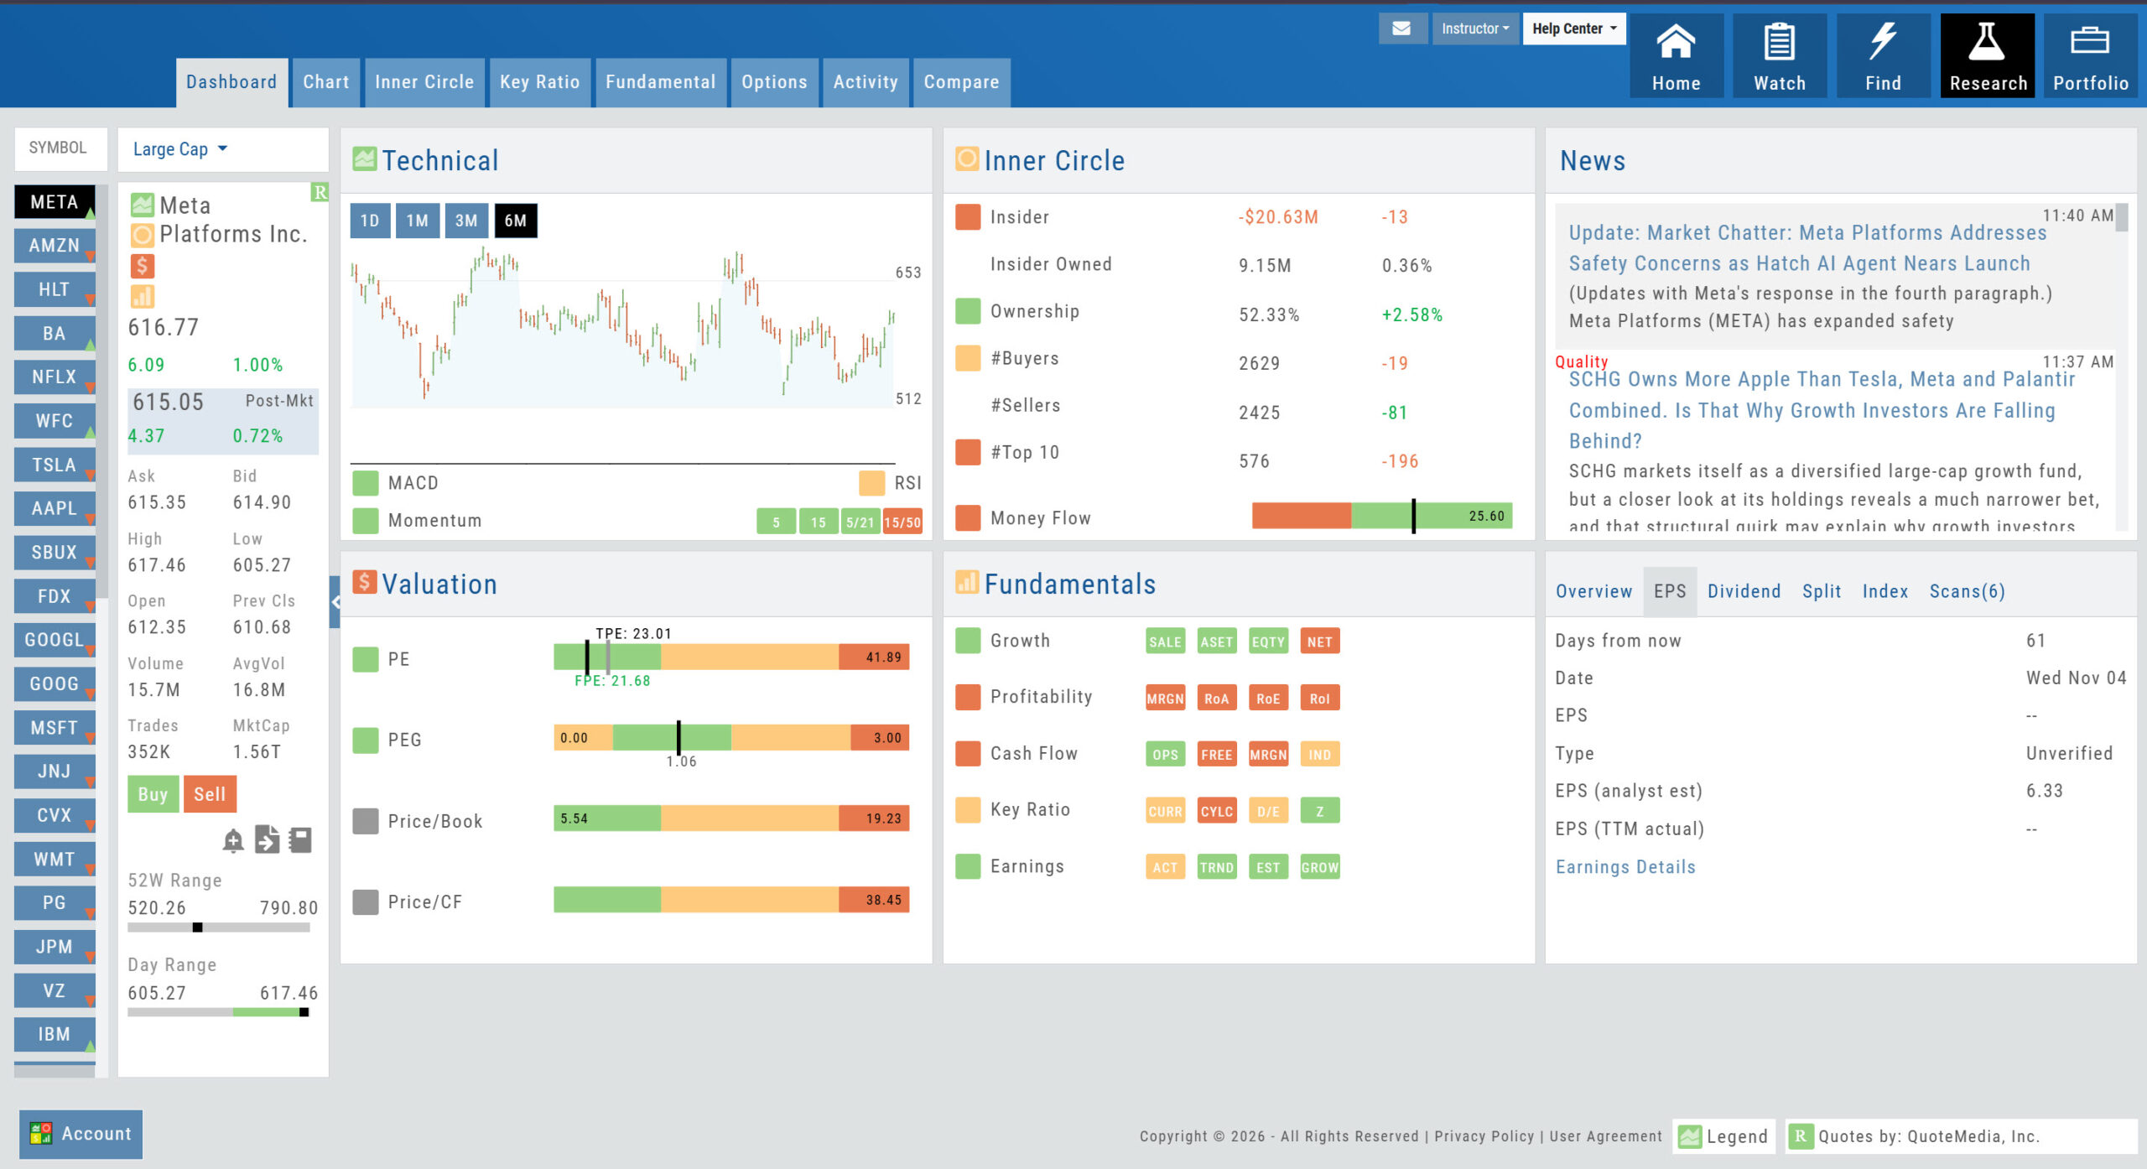Open the Find lightning icon
Viewport: 2147px width, 1169px height.
[x=1883, y=56]
